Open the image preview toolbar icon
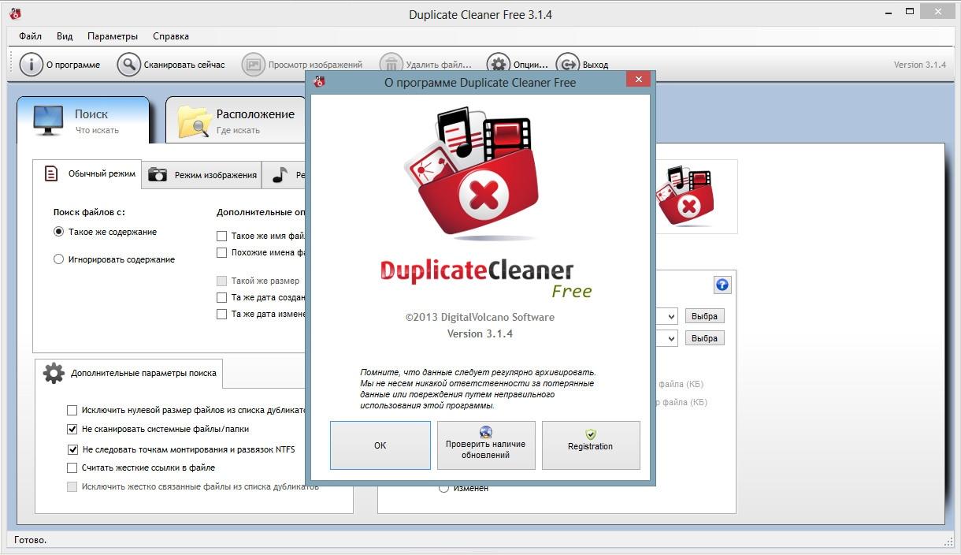This screenshot has height=555, width=961. click(253, 65)
